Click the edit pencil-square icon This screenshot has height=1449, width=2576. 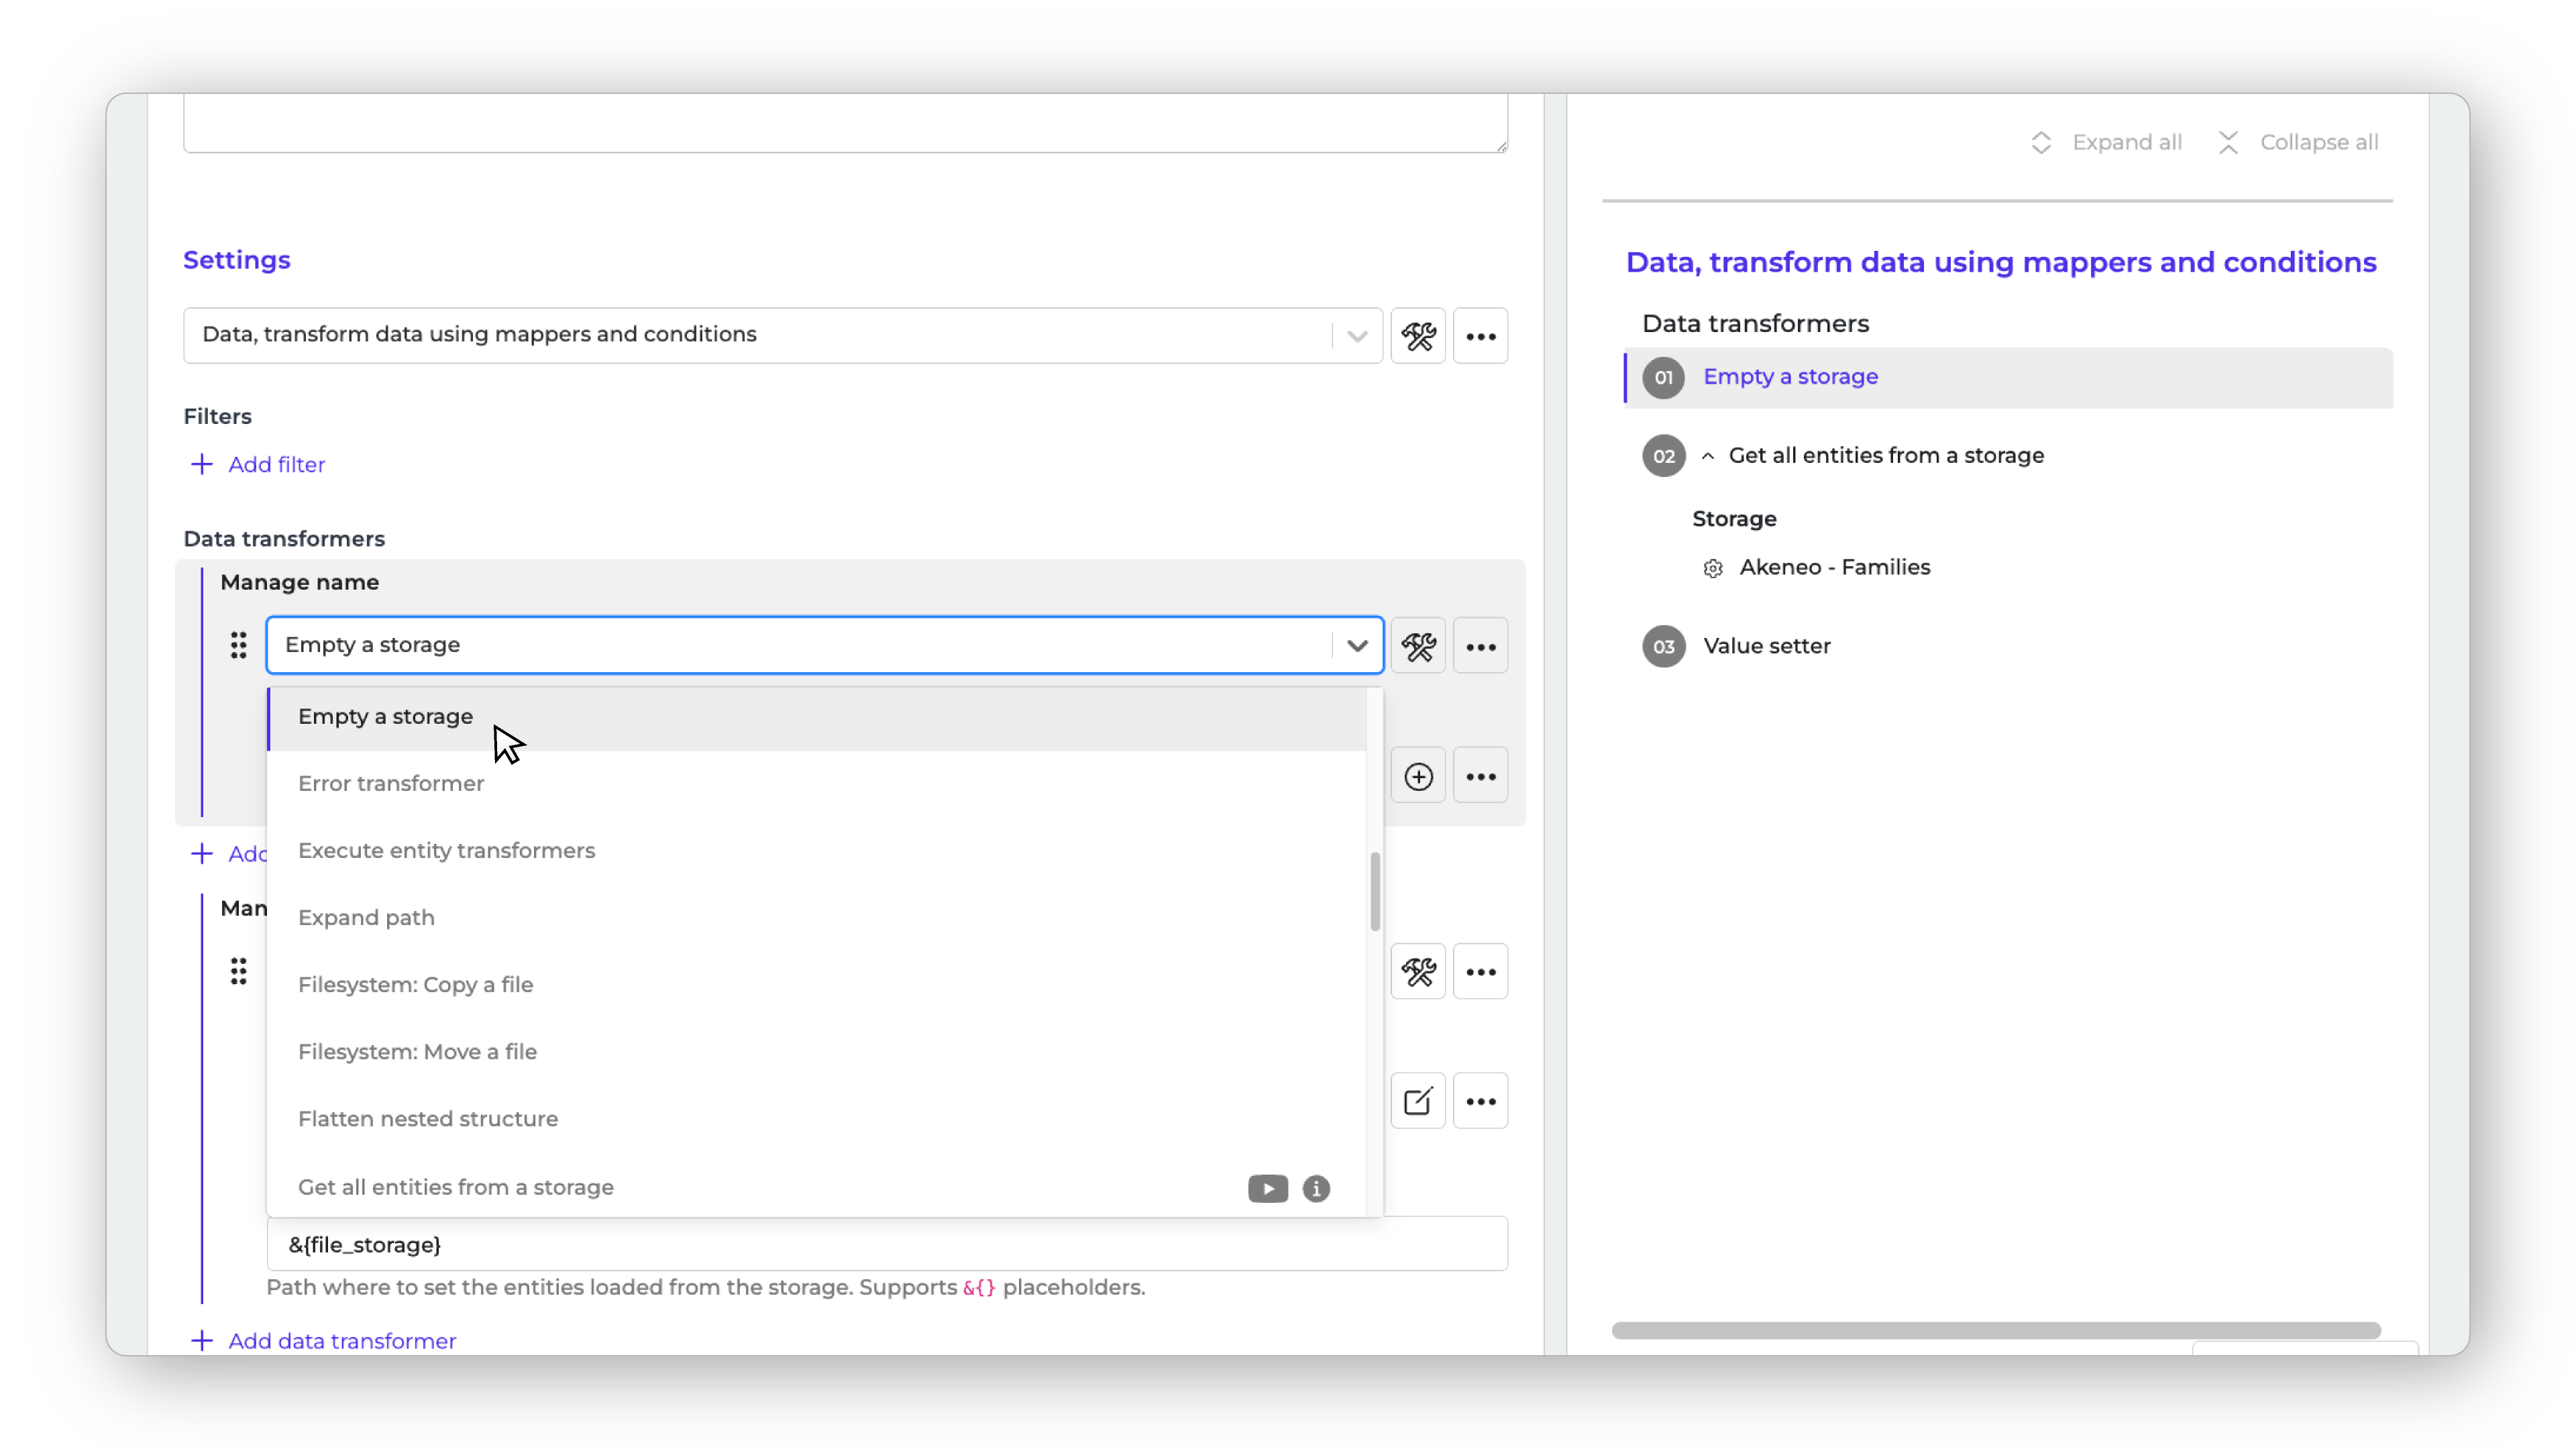1418,1101
